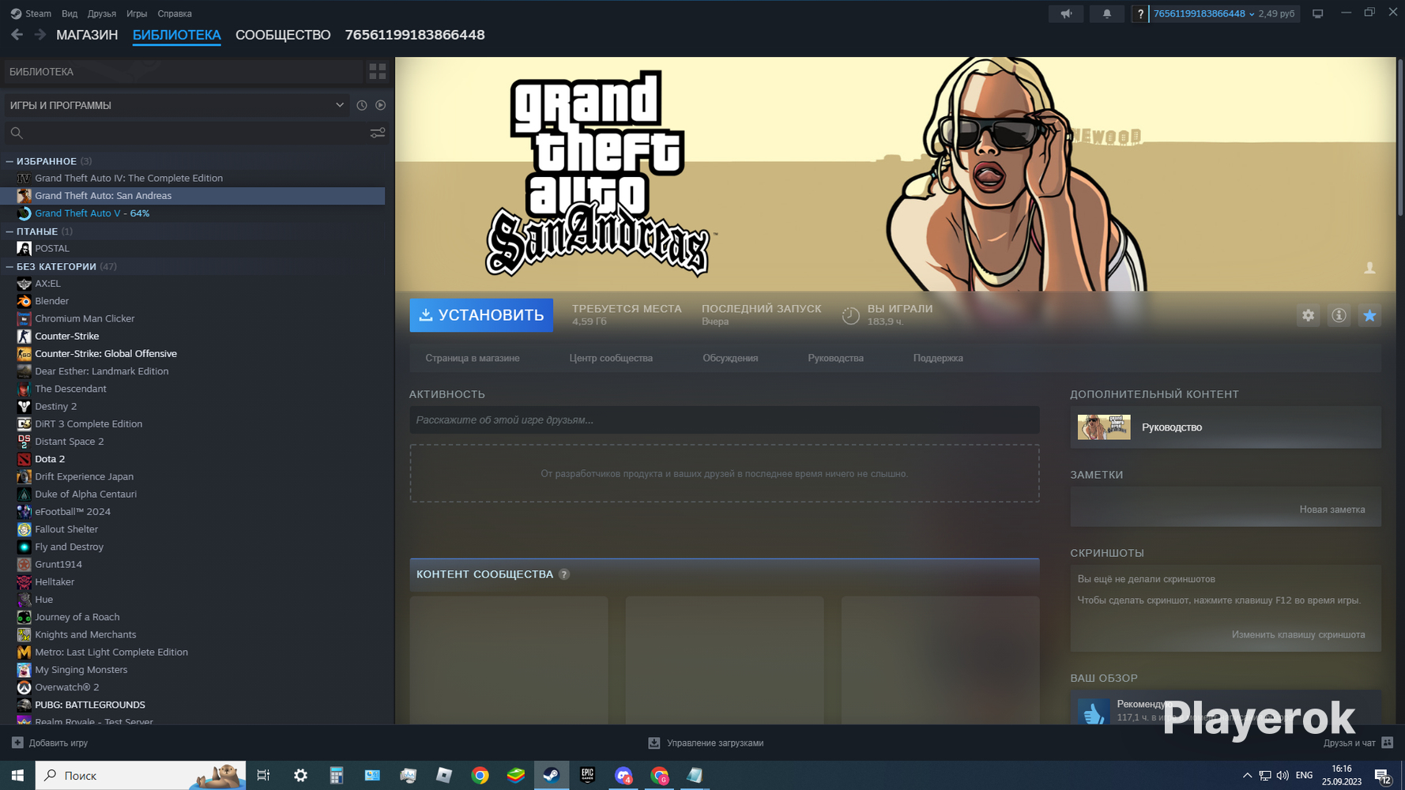Go back with the navigation arrow
This screenshot has width=1405, height=790.
click(x=17, y=35)
